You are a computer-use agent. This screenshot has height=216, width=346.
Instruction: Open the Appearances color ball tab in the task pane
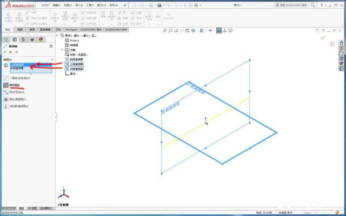click(x=341, y=64)
